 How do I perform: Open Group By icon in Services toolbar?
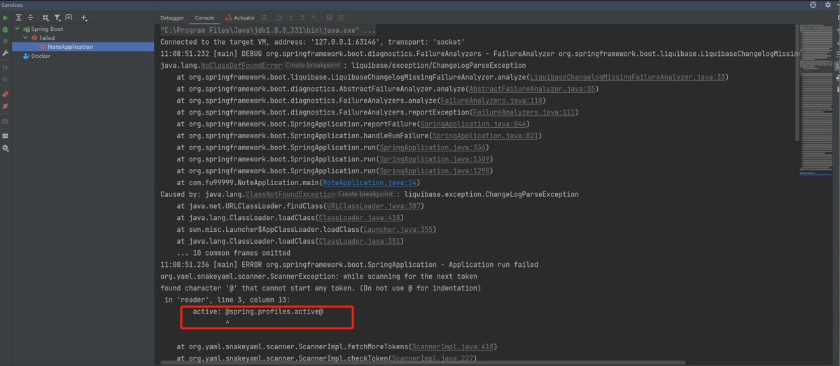45,17
